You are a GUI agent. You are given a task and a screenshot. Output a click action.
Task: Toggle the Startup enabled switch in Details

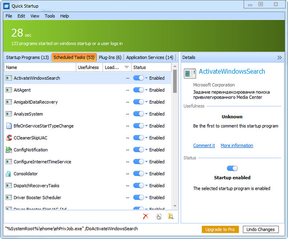click(232, 168)
